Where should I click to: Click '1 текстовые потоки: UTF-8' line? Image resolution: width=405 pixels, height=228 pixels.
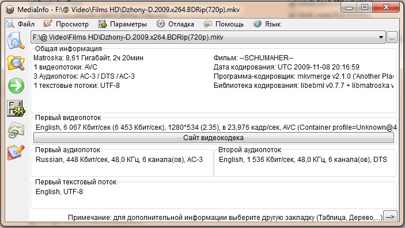[77, 85]
